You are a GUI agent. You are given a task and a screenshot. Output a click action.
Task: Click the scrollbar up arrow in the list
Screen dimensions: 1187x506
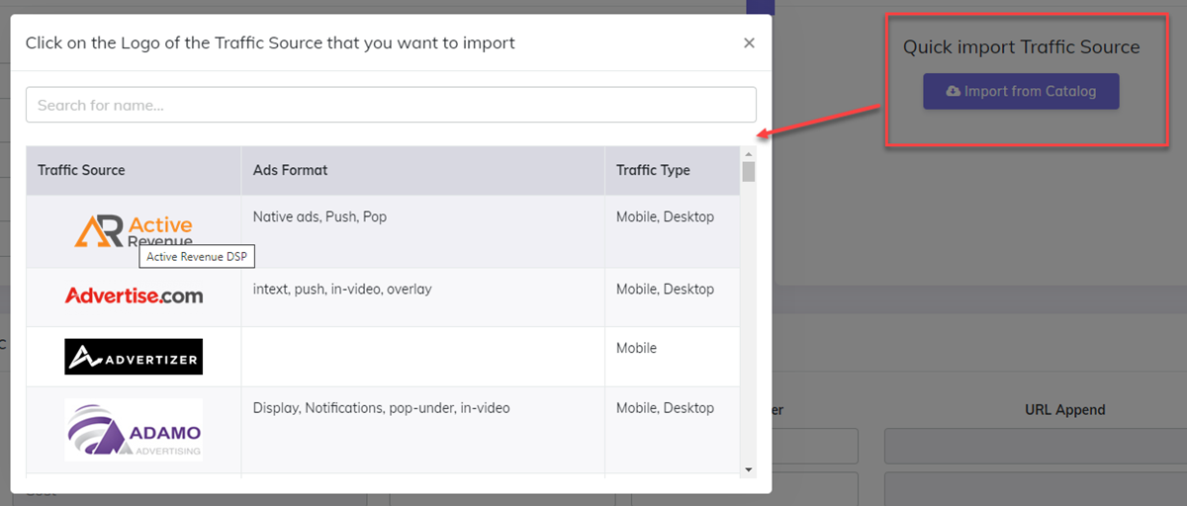pyautogui.click(x=748, y=154)
